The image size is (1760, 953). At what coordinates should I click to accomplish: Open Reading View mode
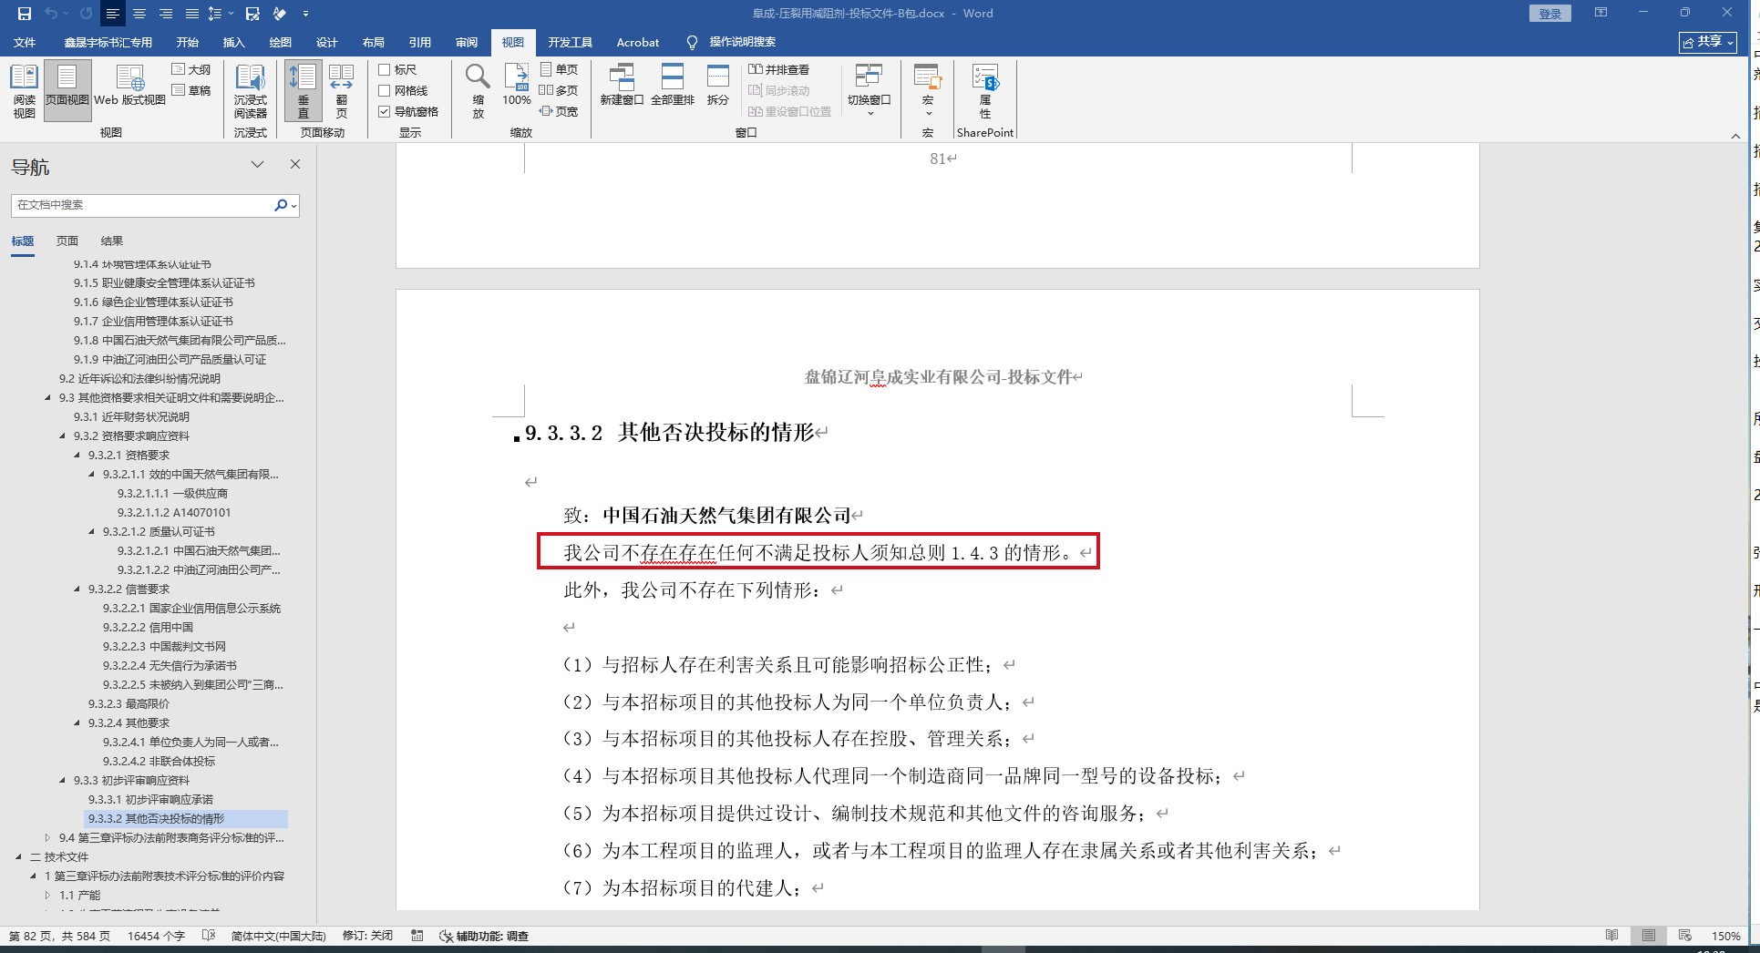(x=24, y=91)
